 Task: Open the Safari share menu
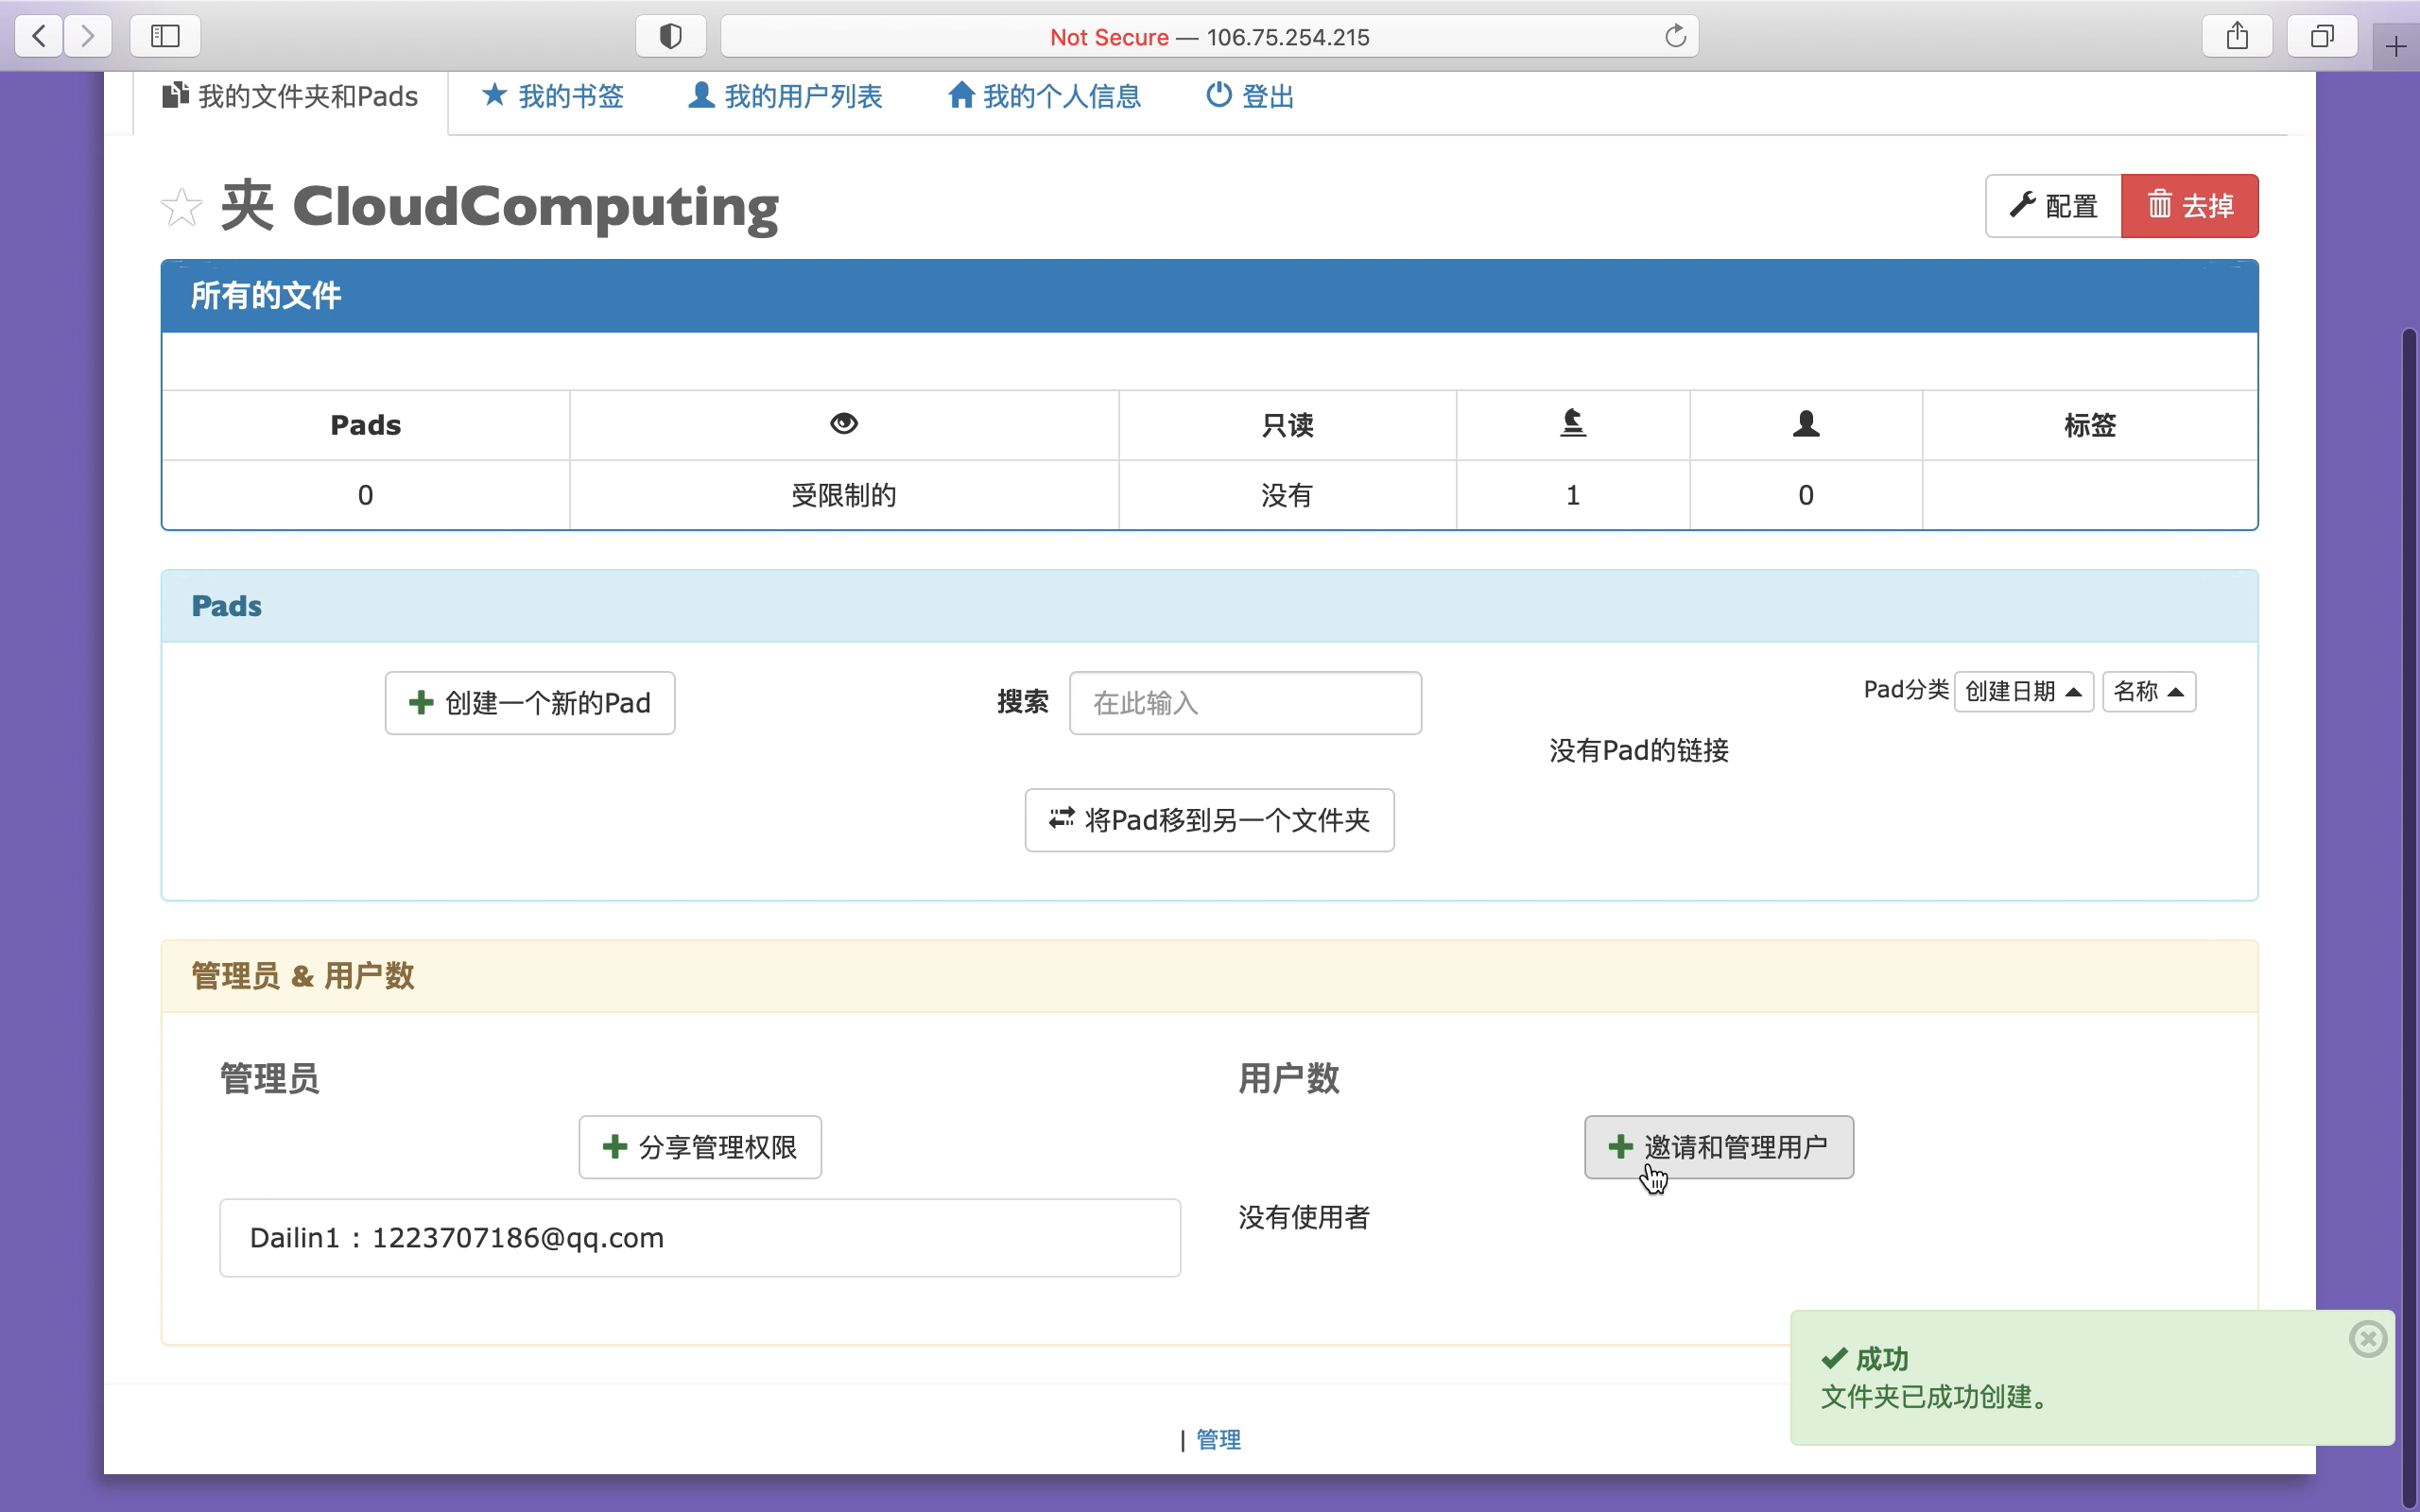click(2237, 37)
